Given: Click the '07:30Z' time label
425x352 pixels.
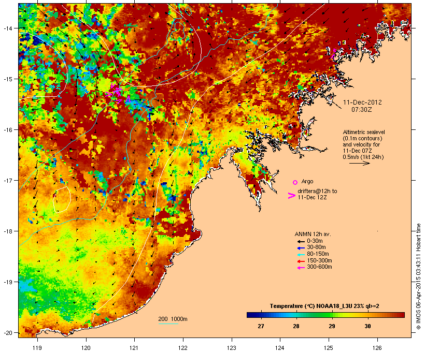Looking at the screenshot, I should [x=362, y=109].
